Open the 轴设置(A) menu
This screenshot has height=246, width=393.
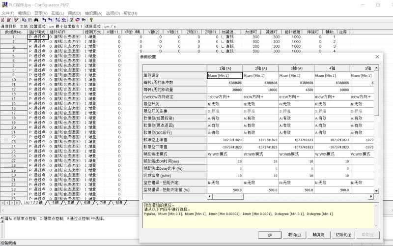click(x=93, y=13)
